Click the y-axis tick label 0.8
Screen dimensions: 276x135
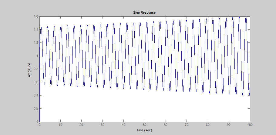[x=36, y=69]
